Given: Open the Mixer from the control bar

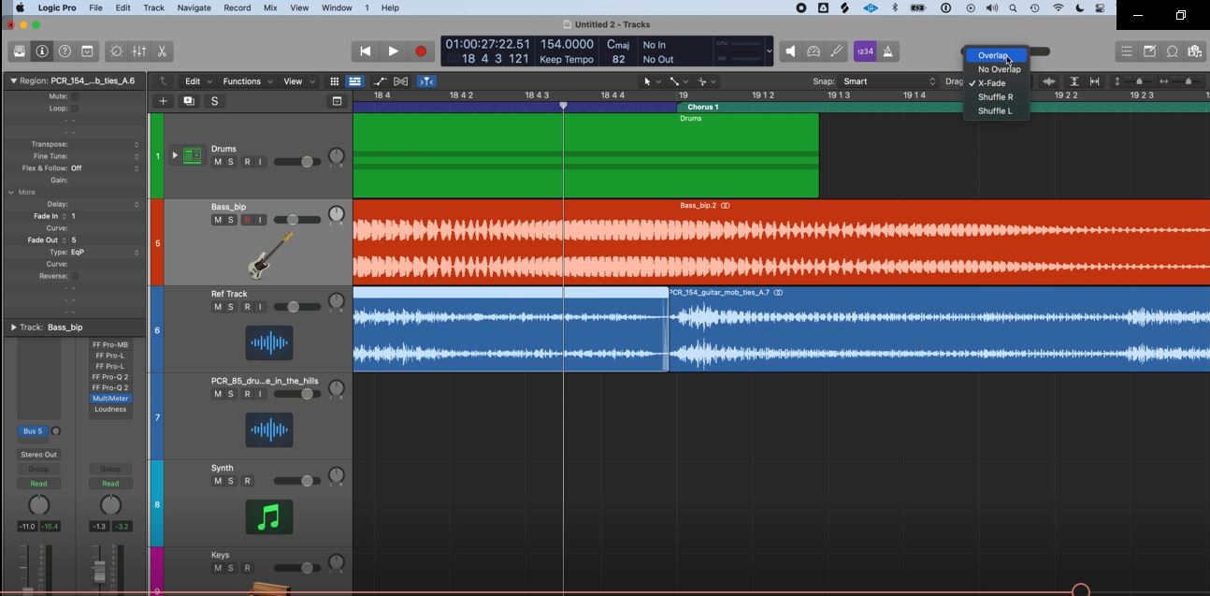Looking at the screenshot, I should pyautogui.click(x=139, y=51).
